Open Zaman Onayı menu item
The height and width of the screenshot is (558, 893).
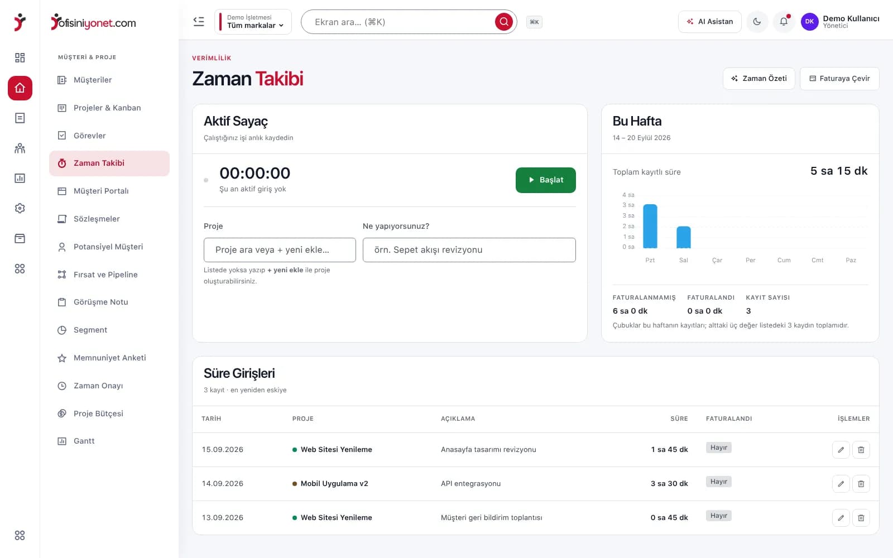[109, 386]
